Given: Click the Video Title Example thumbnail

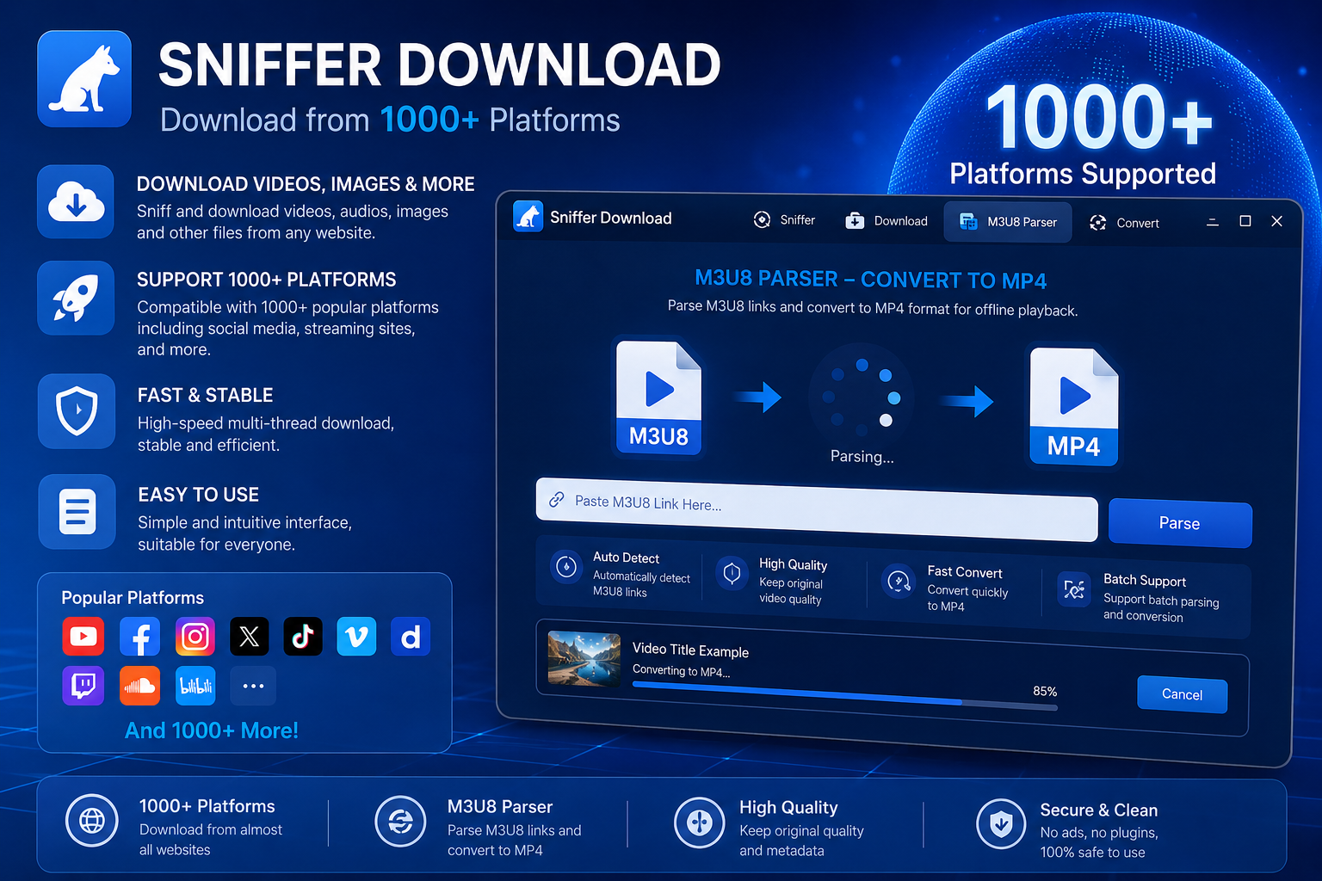Looking at the screenshot, I should click(584, 659).
